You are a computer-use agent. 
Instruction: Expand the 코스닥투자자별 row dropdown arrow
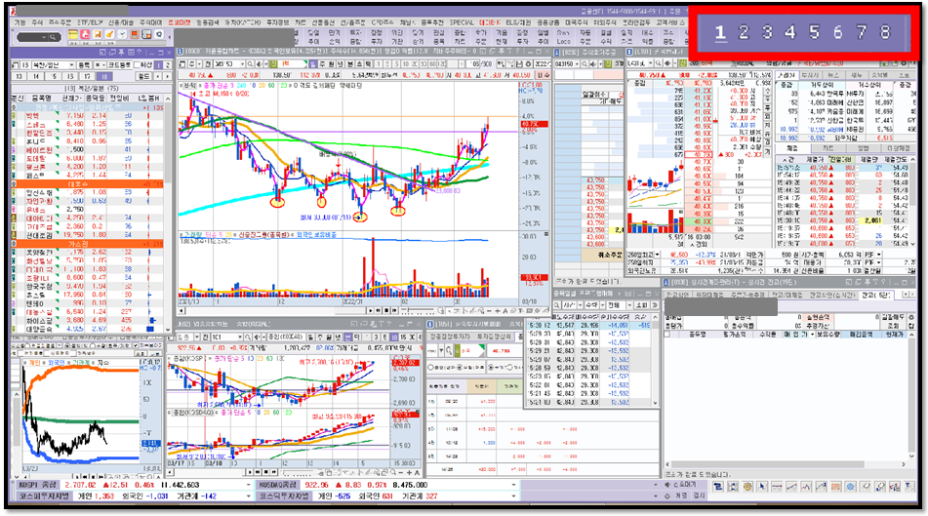513,496
